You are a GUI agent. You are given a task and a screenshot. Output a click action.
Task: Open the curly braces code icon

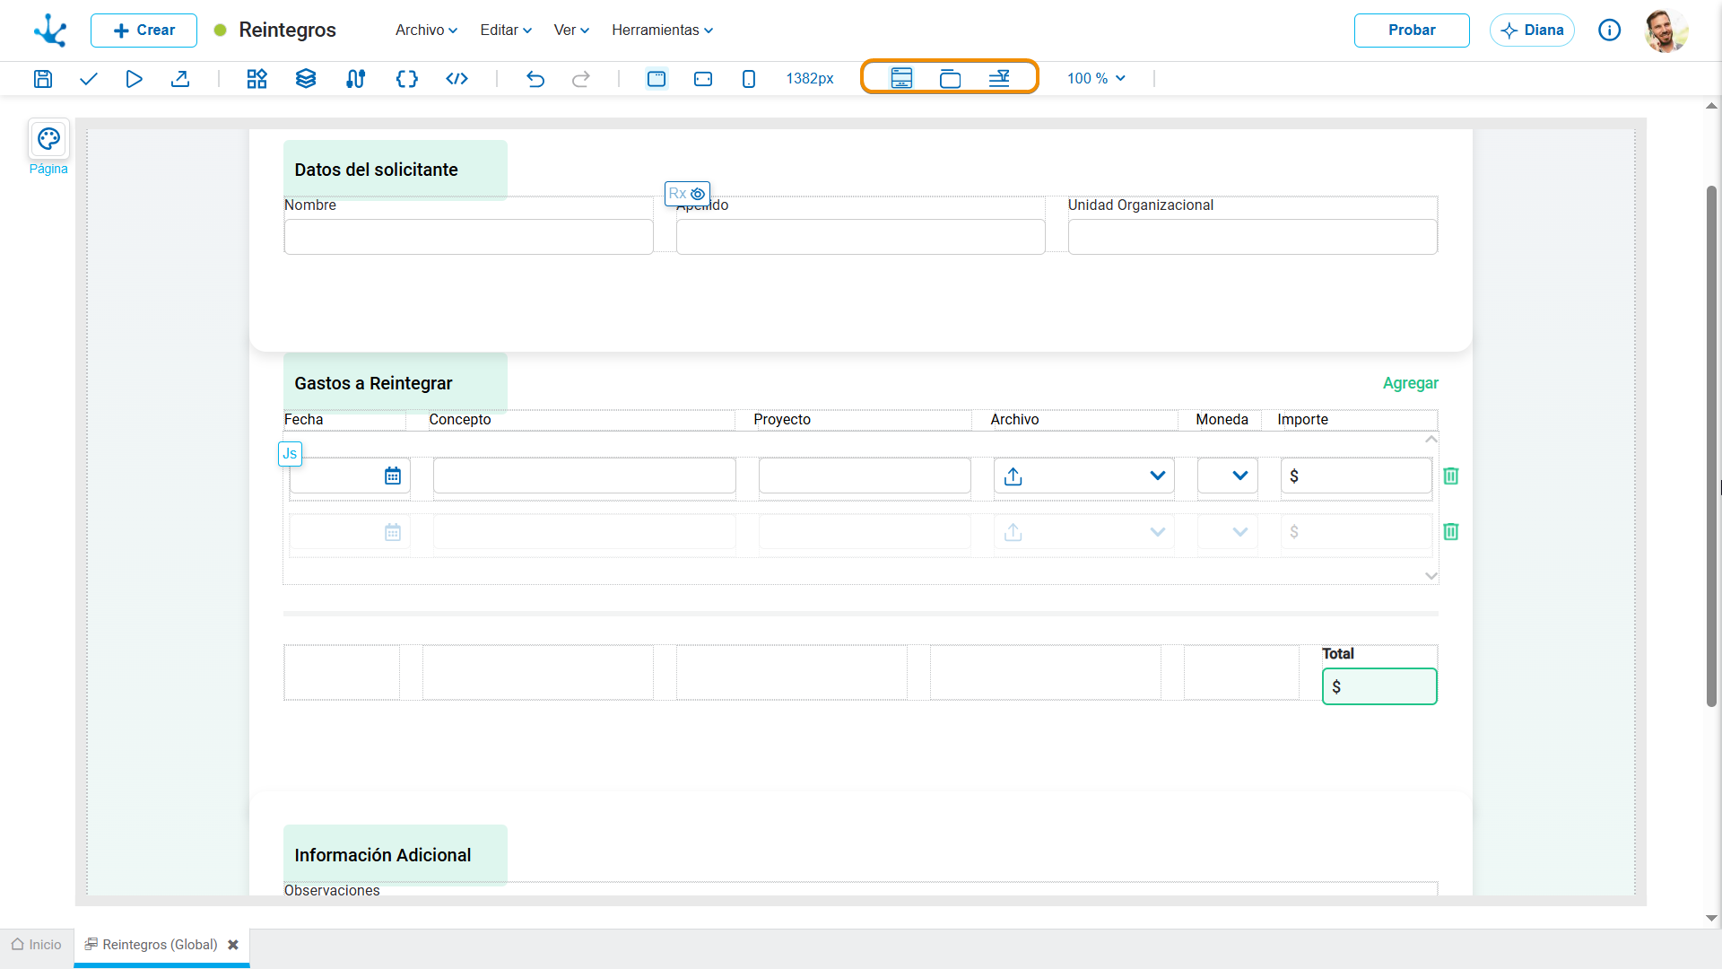(x=406, y=79)
